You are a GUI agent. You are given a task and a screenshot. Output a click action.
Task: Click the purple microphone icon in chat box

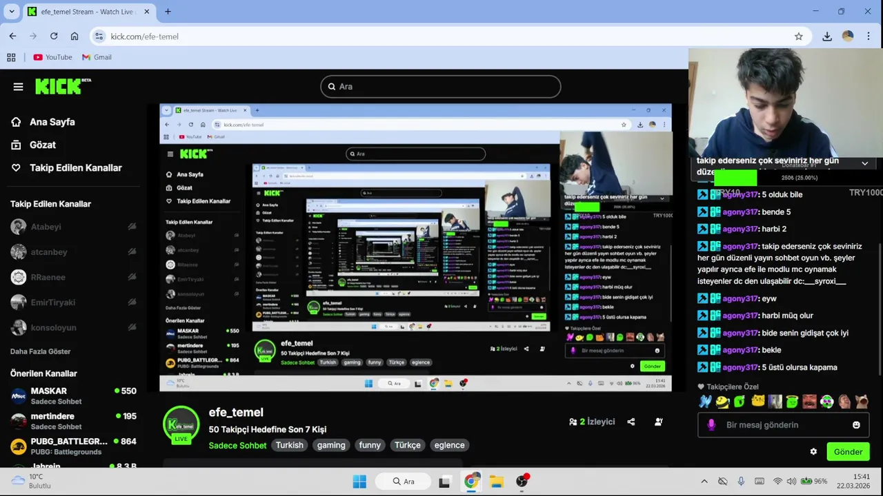tap(711, 425)
